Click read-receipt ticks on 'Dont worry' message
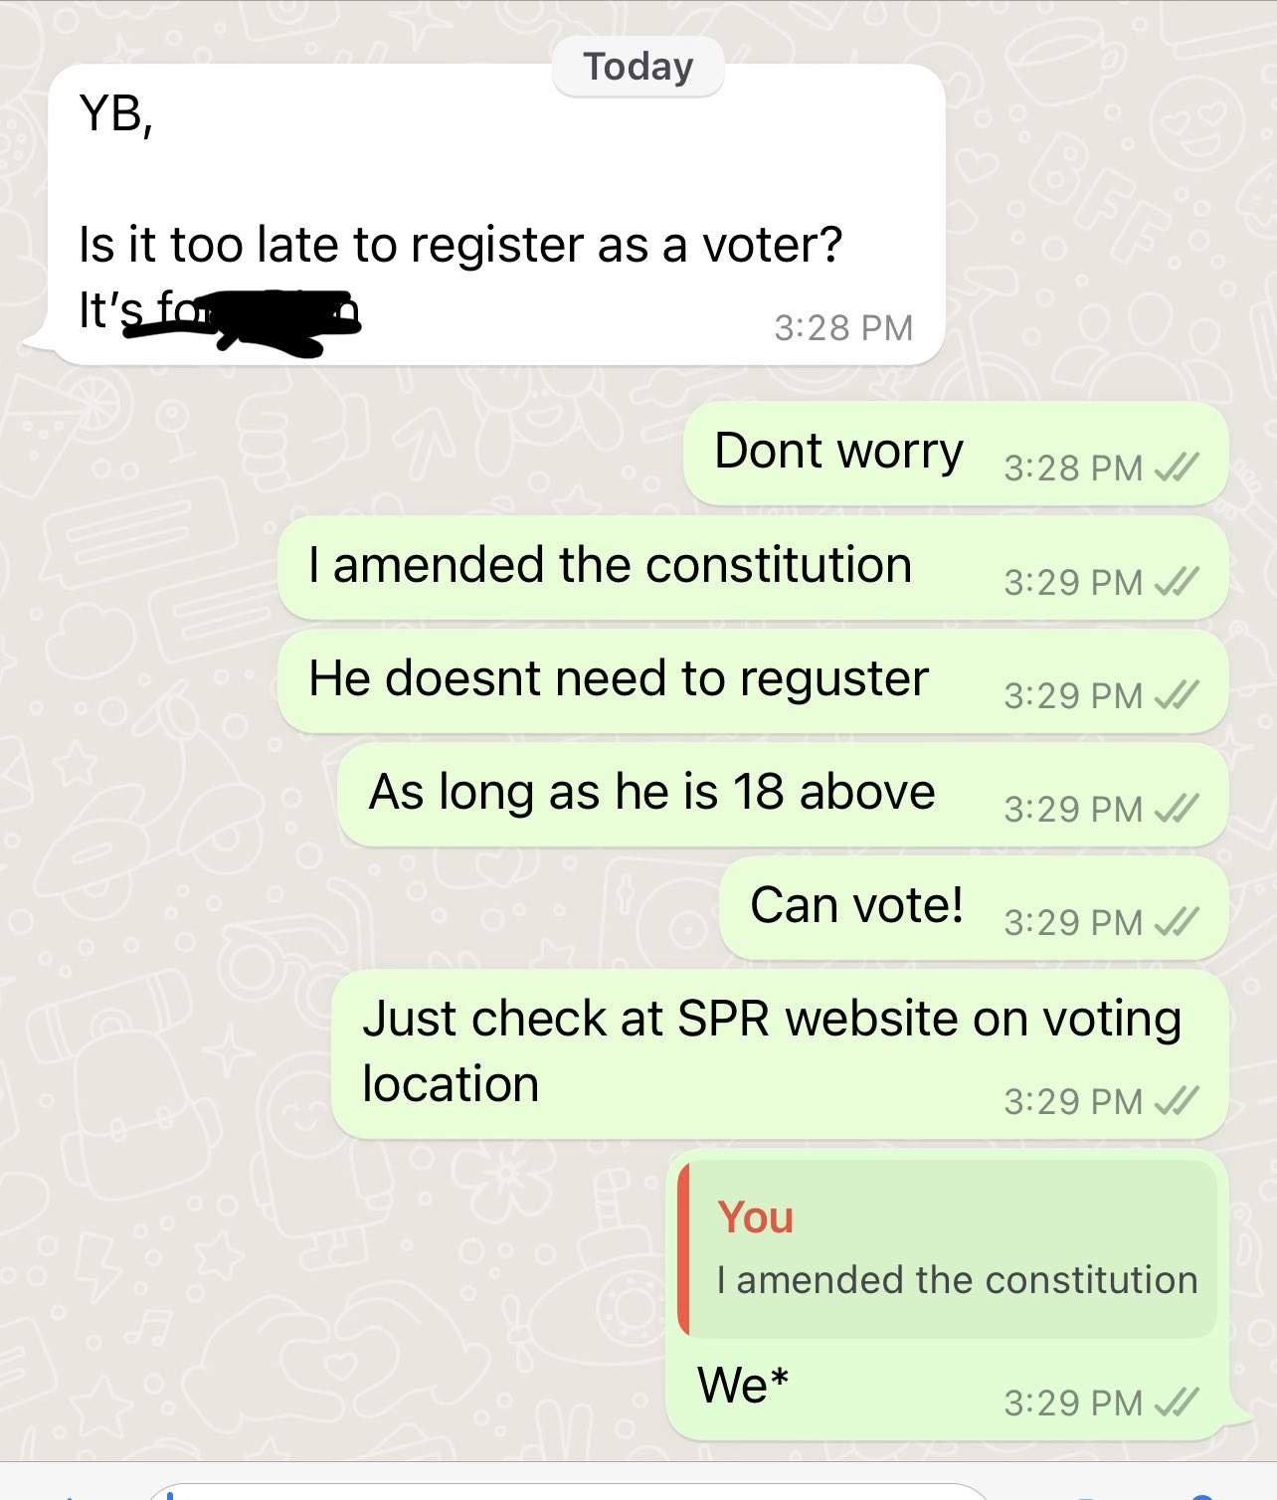Viewport: 1277px width, 1500px height. (1177, 467)
